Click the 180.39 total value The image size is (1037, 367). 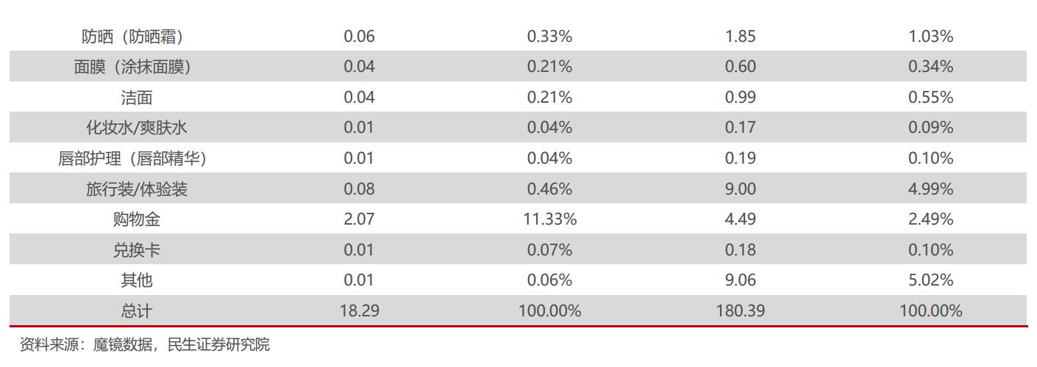(x=740, y=310)
